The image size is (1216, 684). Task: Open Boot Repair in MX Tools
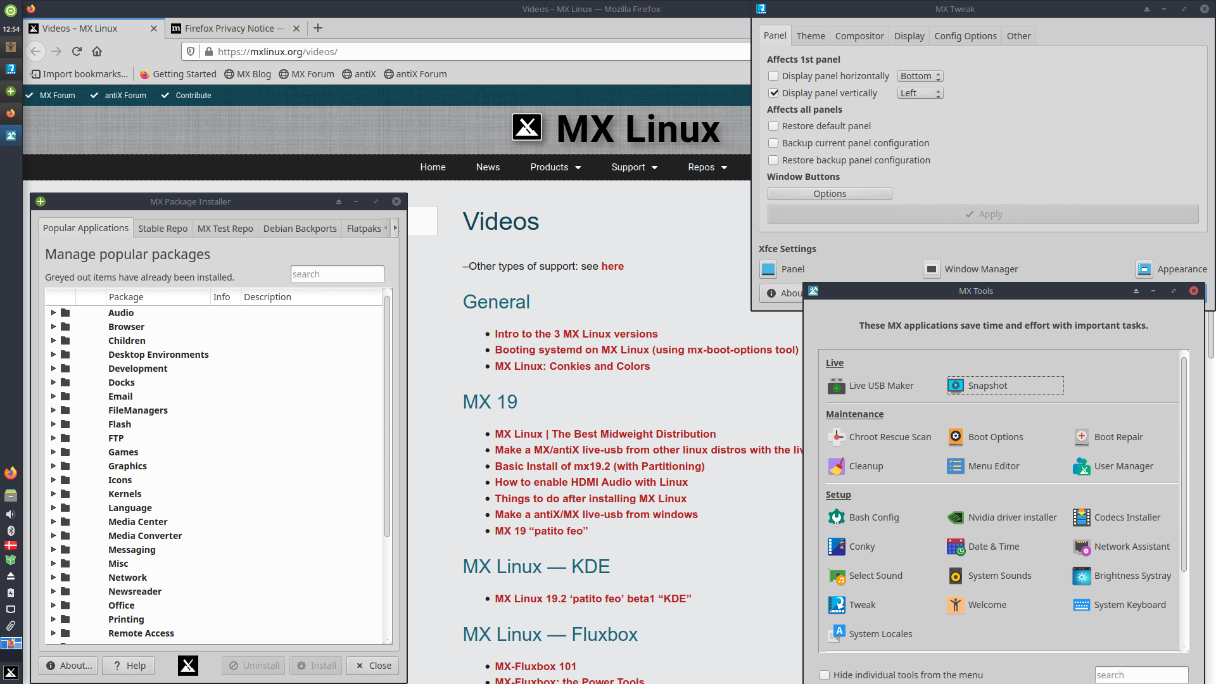pos(1118,437)
